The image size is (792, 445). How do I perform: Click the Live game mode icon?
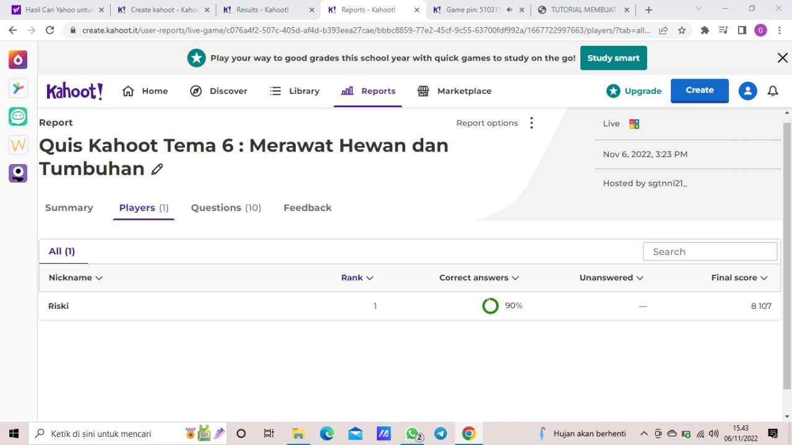(634, 124)
